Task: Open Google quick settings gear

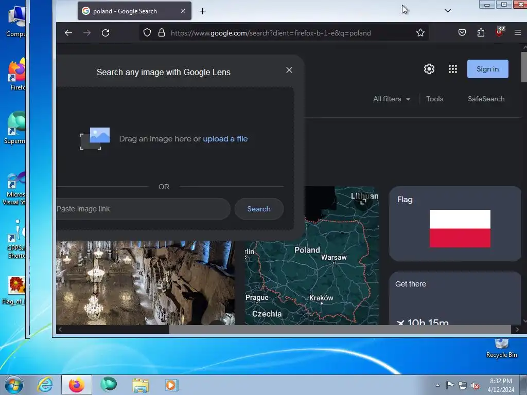Action: tap(429, 69)
